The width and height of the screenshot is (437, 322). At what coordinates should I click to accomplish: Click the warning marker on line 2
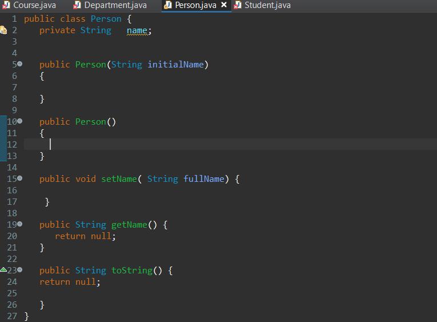point(3,30)
